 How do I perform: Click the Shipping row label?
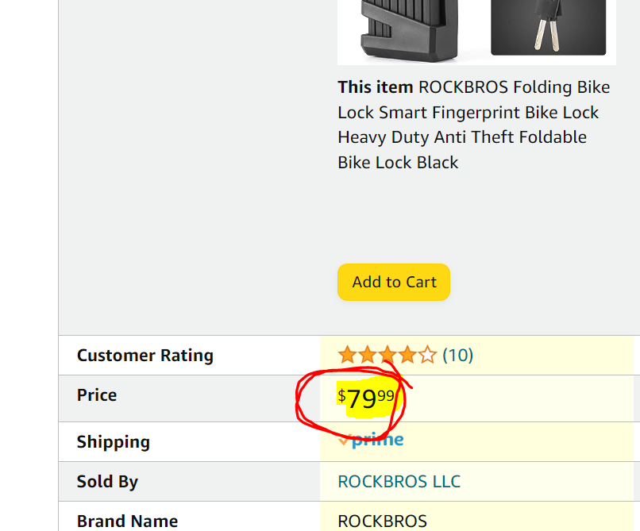[x=113, y=441]
